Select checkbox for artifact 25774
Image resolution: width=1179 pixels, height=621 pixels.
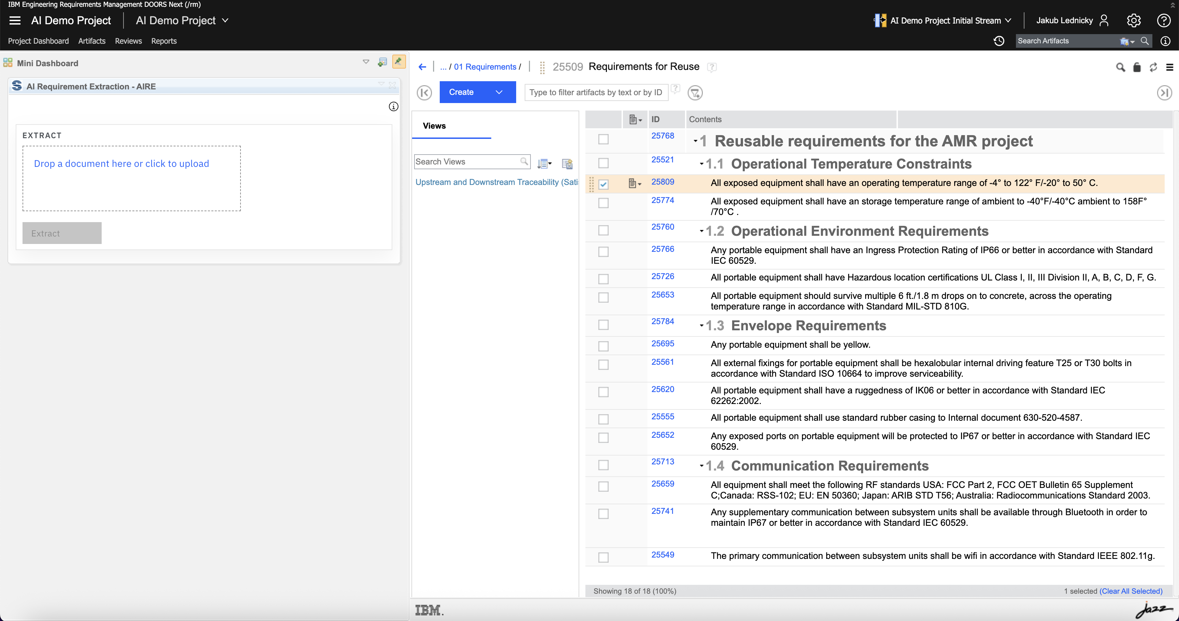pyautogui.click(x=603, y=203)
